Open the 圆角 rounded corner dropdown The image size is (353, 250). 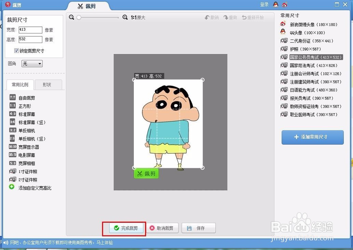point(32,63)
